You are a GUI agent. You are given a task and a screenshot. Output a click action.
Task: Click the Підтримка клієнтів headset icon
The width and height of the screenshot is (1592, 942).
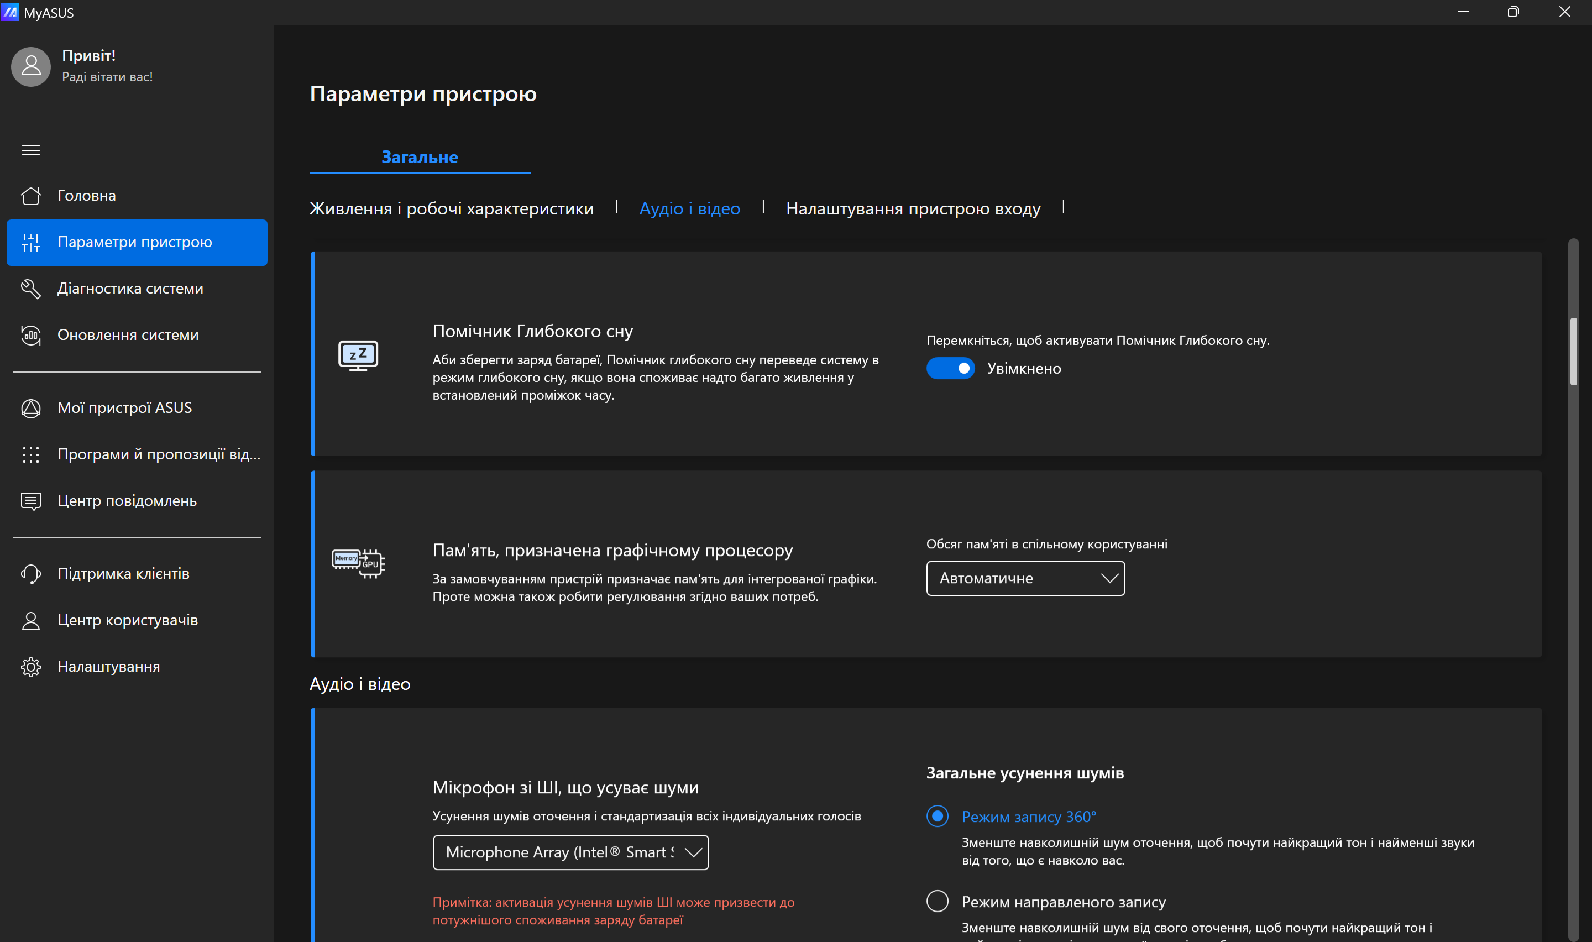(x=30, y=573)
